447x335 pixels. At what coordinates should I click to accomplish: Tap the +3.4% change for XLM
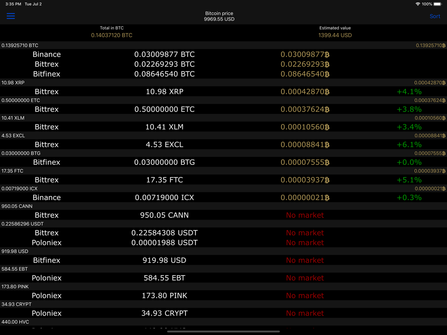click(409, 127)
